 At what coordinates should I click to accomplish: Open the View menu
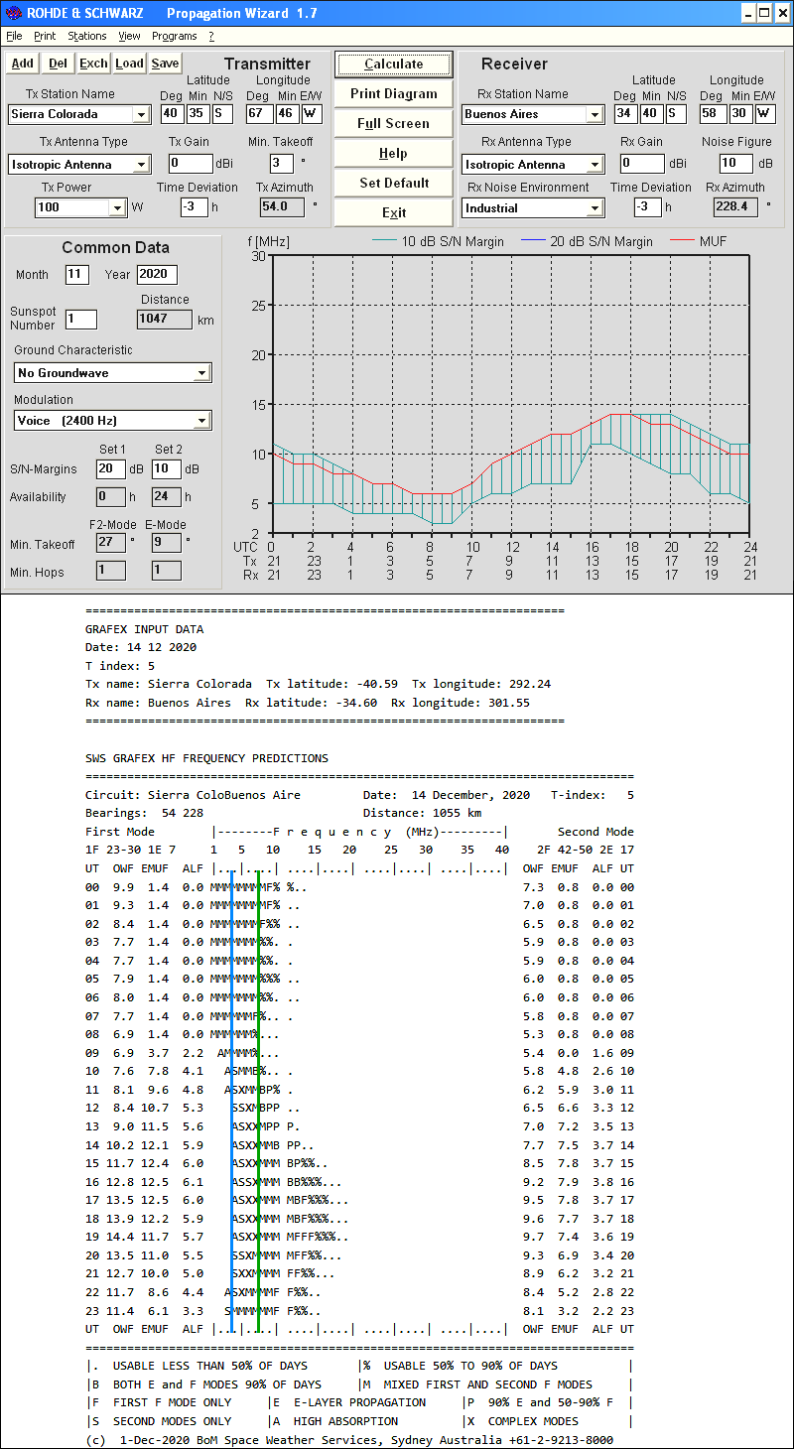(x=129, y=36)
